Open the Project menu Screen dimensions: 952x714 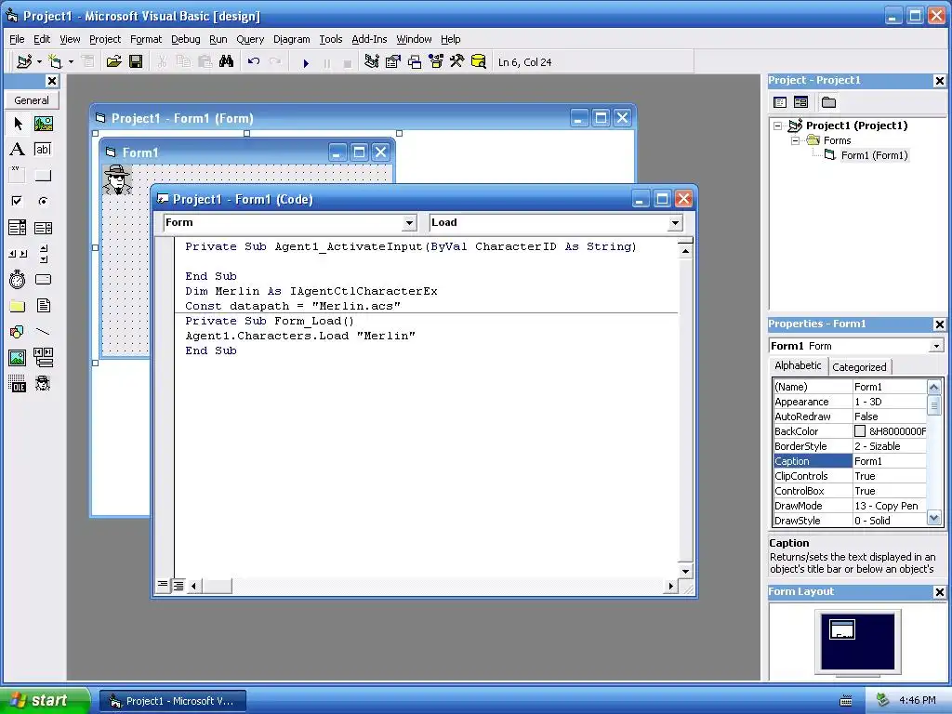click(x=105, y=39)
